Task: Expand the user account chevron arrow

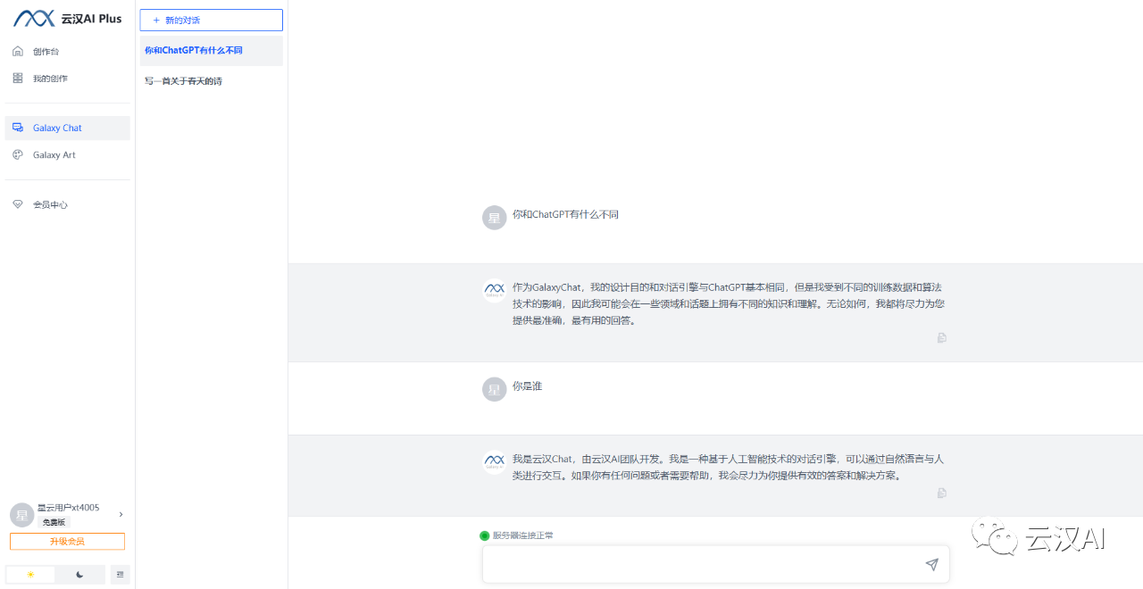Action: pyautogui.click(x=121, y=514)
